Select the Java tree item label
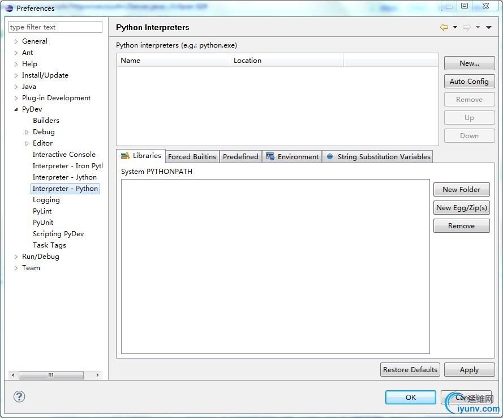 coord(29,87)
